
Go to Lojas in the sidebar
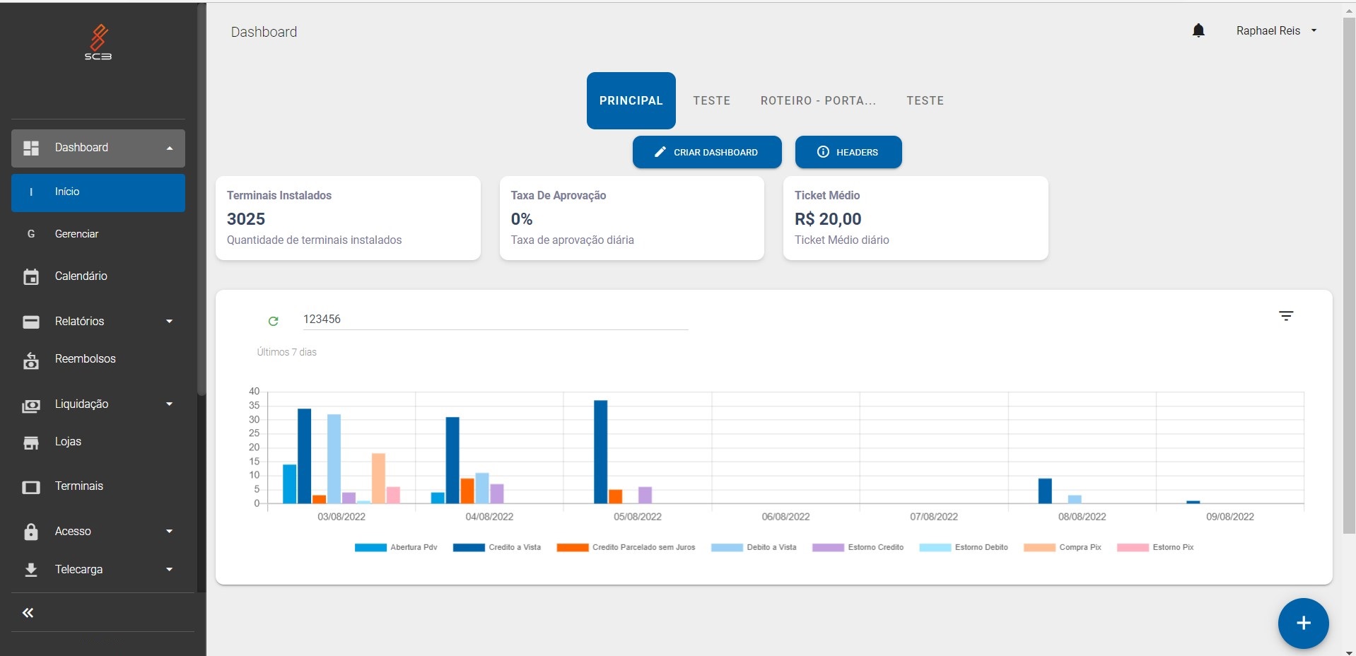tap(68, 442)
